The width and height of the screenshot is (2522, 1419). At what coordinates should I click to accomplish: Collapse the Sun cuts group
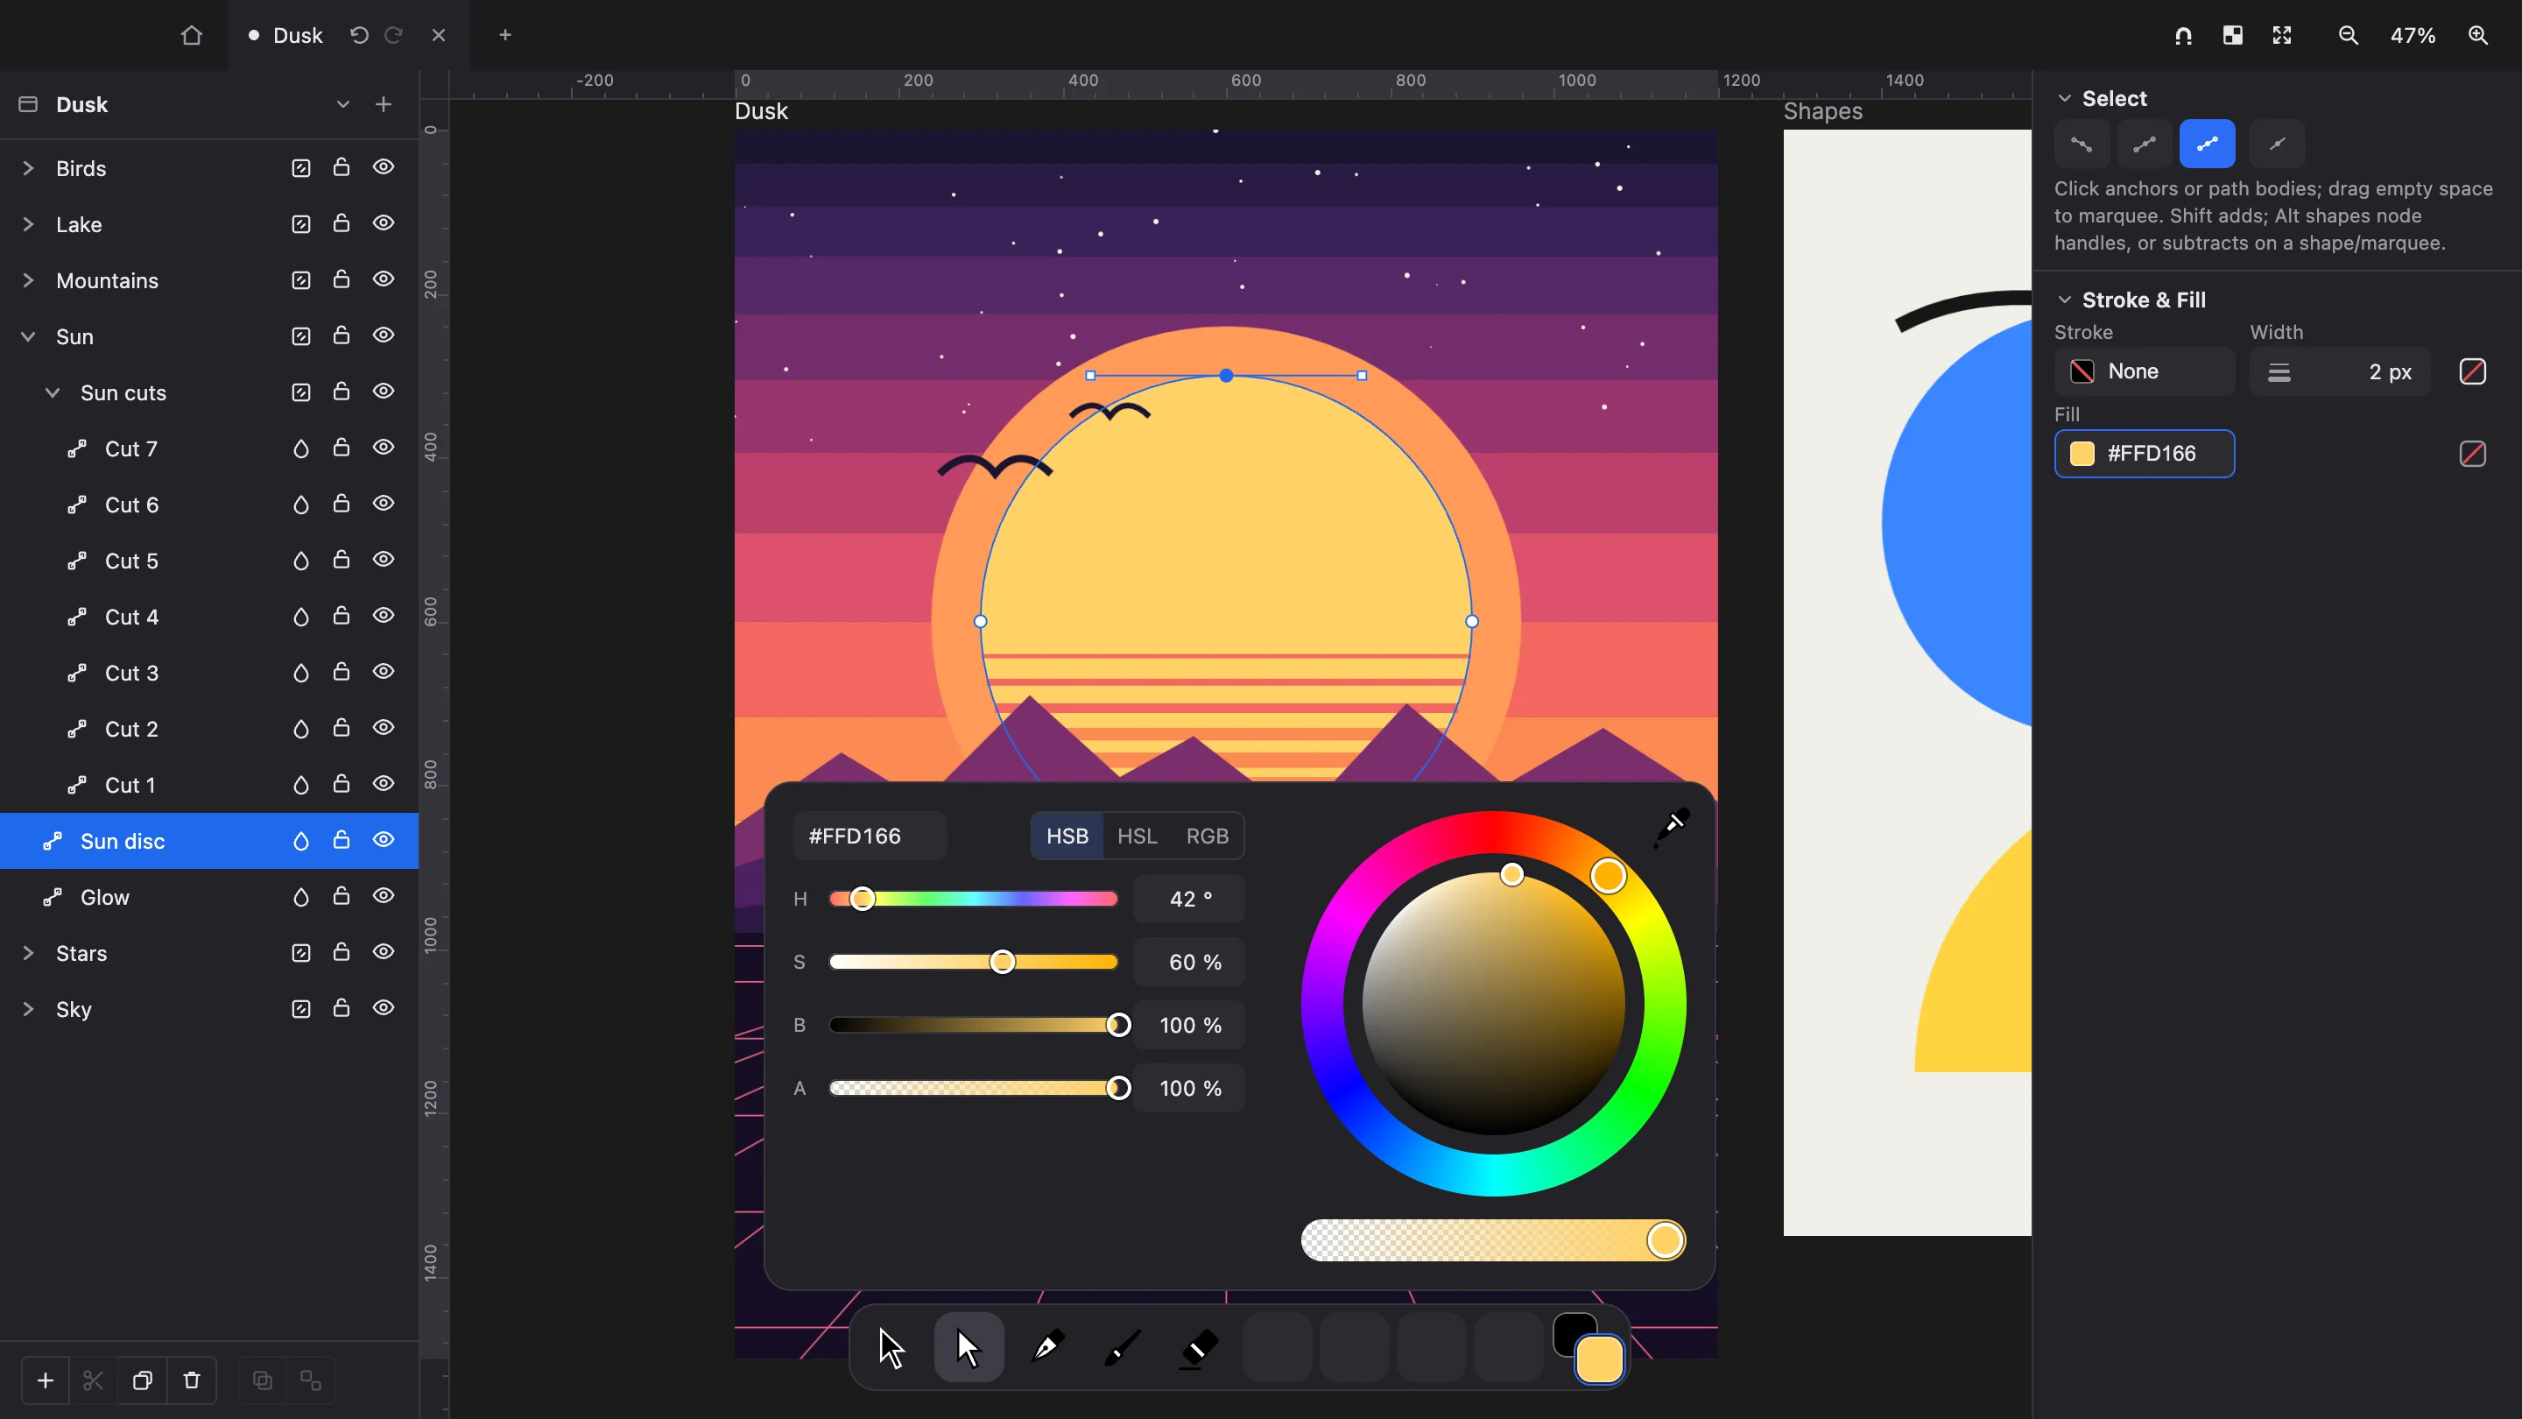pos(53,392)
